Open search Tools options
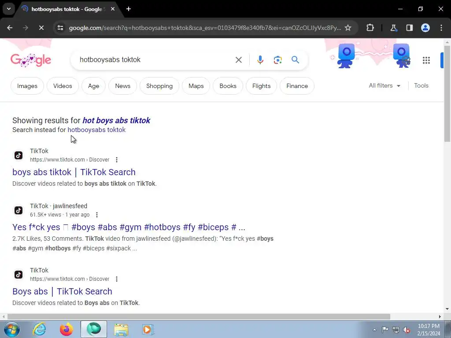 pyautogui.click(x=421, y=86)
